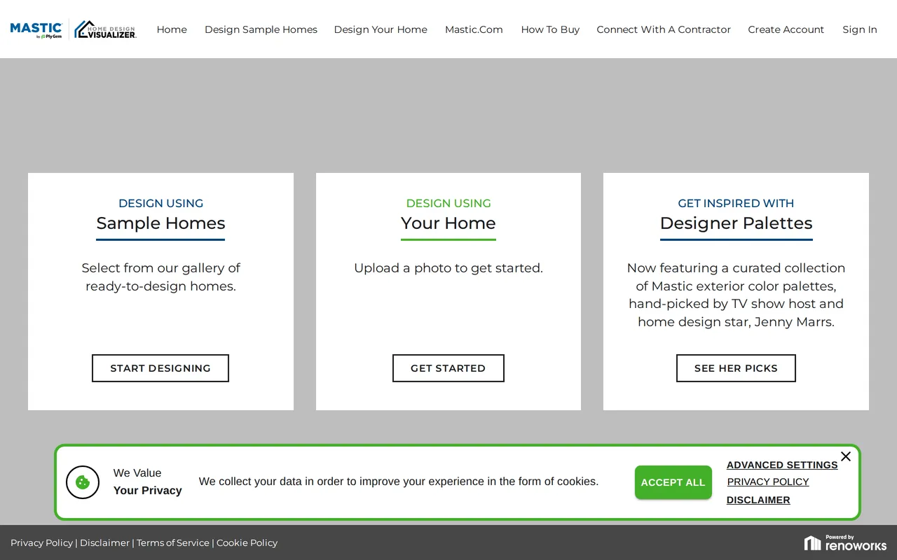
Task: Open Design Your Home in navigation
Action: [381, 29]
